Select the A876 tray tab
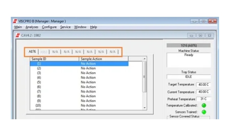This screenshot has height=134, width=232. (x=32, y=51)
